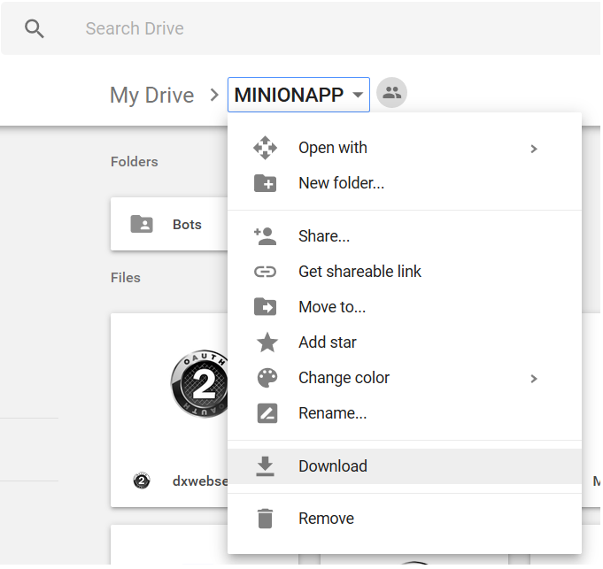This screenshot has height=569, width=603.
Task: Click the shared people icon beside MINIONAPP
Action: 391,93
